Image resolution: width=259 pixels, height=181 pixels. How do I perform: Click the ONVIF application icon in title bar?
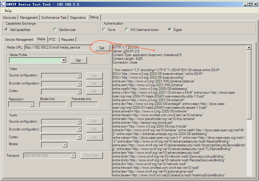(x=3, y=4)
